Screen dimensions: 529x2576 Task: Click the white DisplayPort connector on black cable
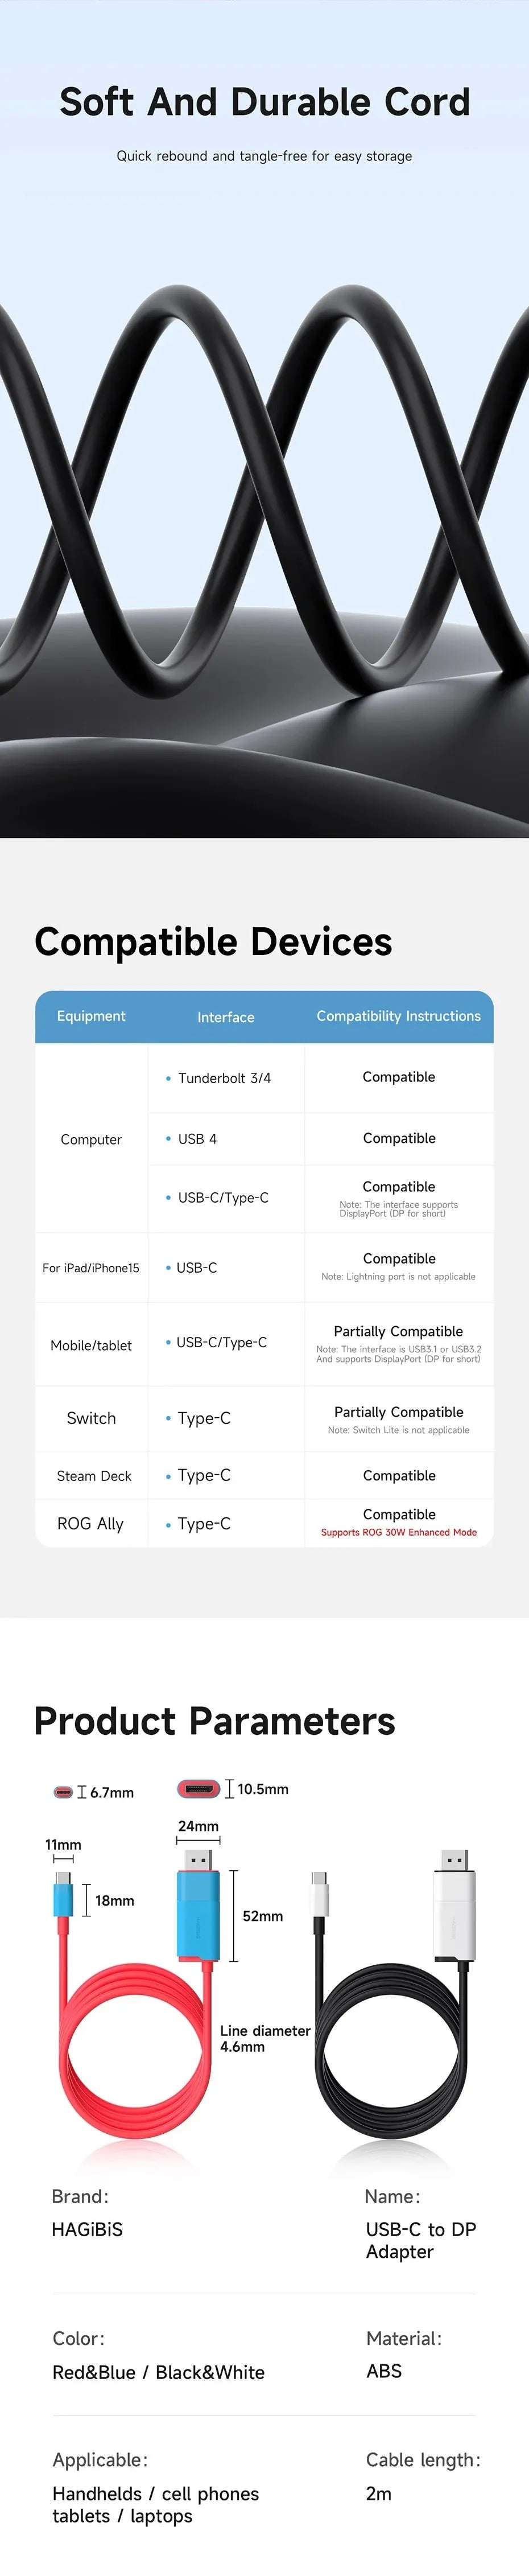455,1912
